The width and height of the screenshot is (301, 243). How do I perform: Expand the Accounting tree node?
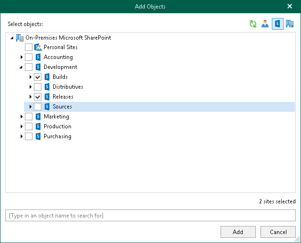click(22, 57)
